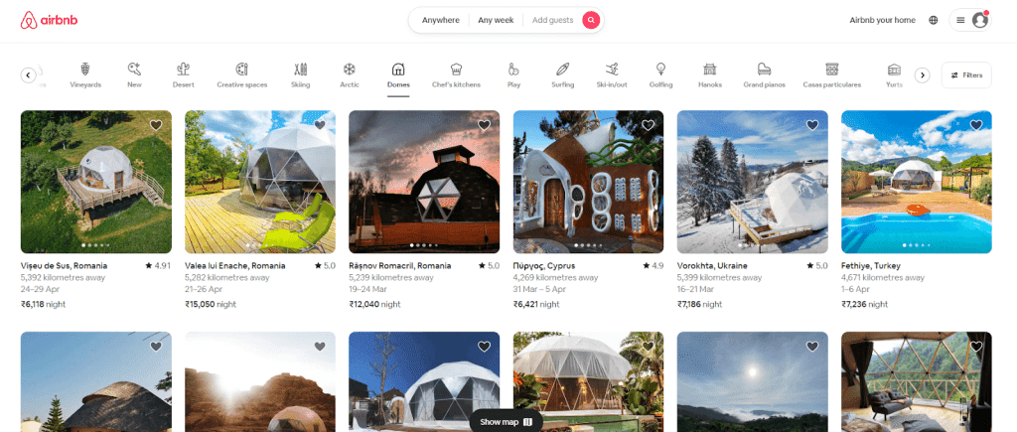Select the Skiing category
Image resolution: width=1017 pixels, height=432 pixels.
[300, 75]
